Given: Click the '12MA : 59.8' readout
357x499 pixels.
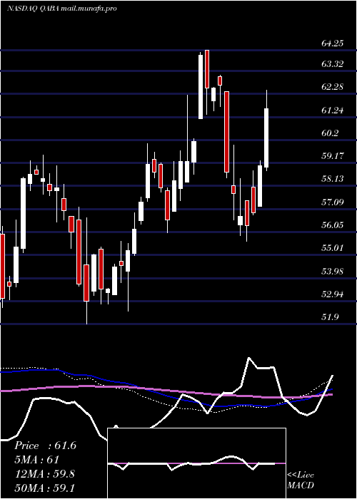Looking at the screenshot, I should 44,474.
